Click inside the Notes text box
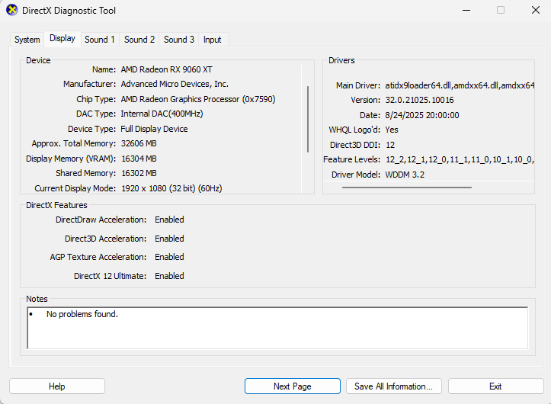This screenshot has width=551, height=404. click(x=277, y=328)
